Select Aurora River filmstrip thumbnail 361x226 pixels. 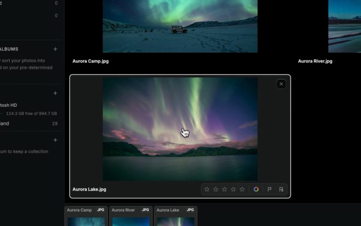point(131,216)
